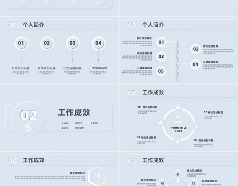
Task: Click the dollar sign icon under large 02
Action: (x=28, y=127)
